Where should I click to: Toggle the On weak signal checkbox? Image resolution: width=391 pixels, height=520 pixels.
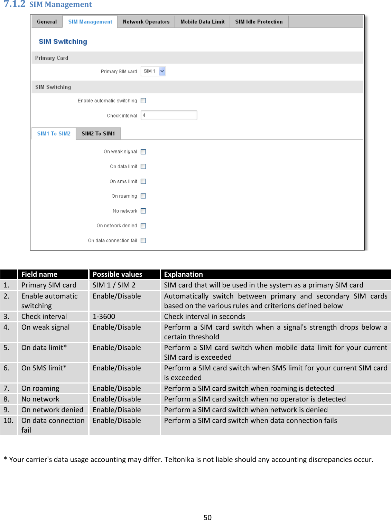pyautogui.click(x=143, y=151)
